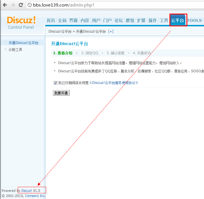The width and height of the screenshot is (204, 199).
Task: Click step 1. 查看介绍
Action: click(63, 53)
